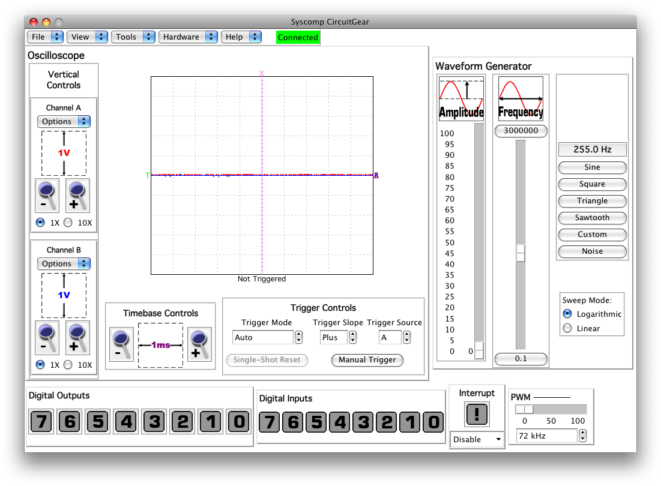The height and width of the screenshot is (486, 661).
Task: Select 10X probe for Channel B
Action: click(68, 364)
